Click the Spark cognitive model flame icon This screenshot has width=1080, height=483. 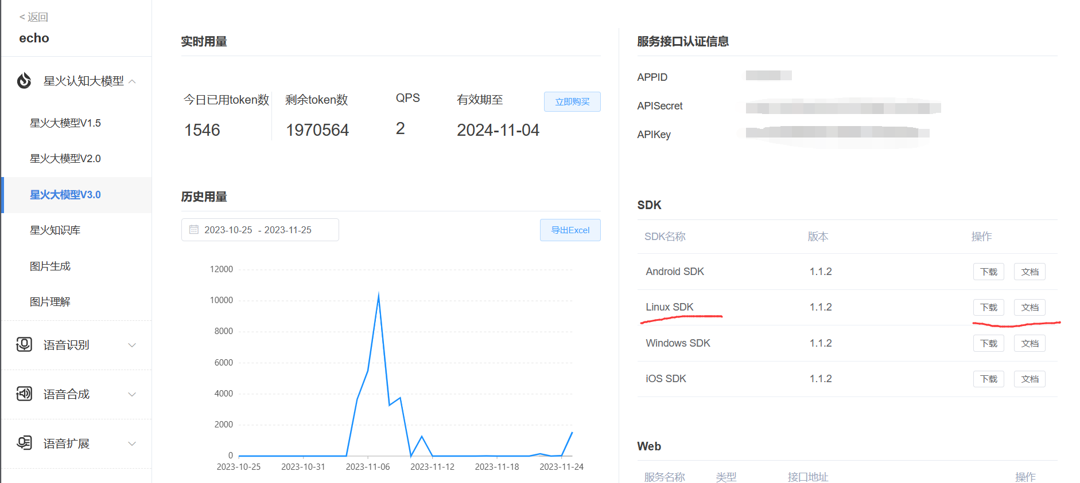[24, 81]
